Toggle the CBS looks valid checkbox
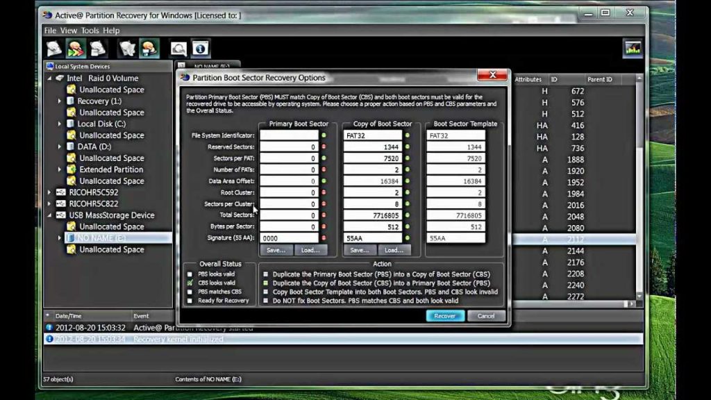 pos(190,283)
